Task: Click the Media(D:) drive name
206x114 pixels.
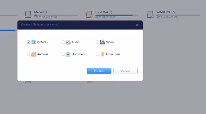Action: point(41,12)
